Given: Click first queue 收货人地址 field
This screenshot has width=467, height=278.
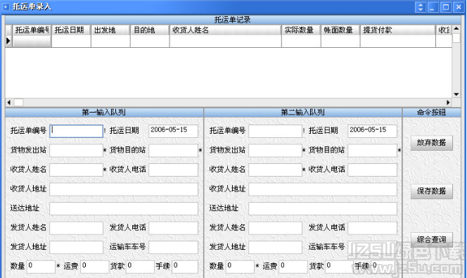Looking at the screenshot, I should tap(124, 189).
